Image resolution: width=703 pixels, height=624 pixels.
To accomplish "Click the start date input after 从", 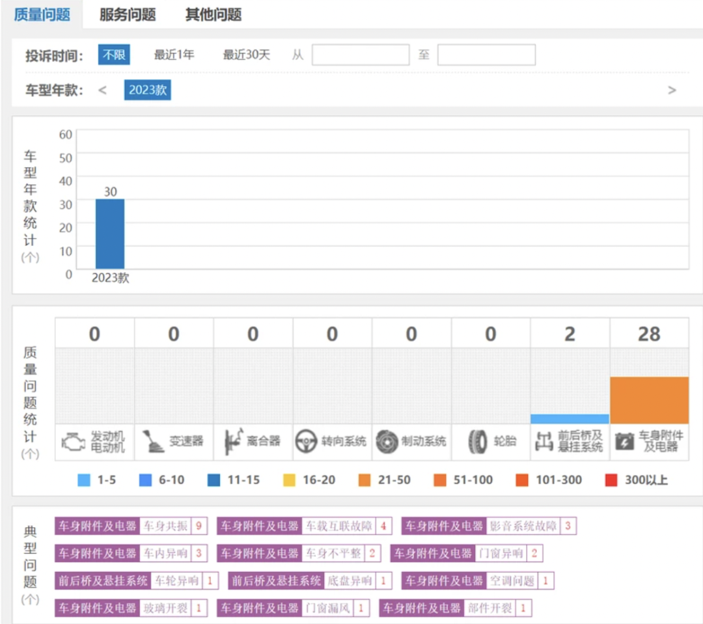I will coord(361,55).
